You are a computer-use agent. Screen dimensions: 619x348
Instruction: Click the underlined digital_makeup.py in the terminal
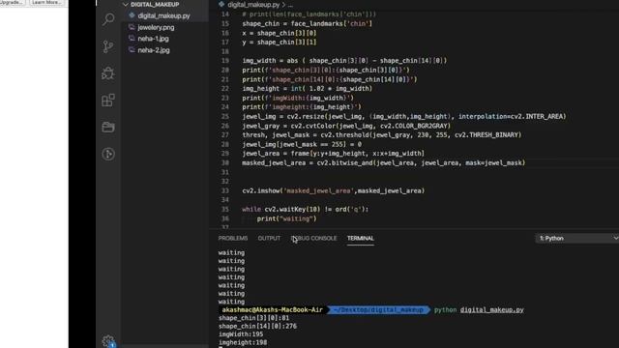pos(492,309)
